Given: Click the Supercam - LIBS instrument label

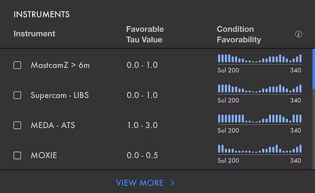Looking at the screenshot, I should coord(60,95).
